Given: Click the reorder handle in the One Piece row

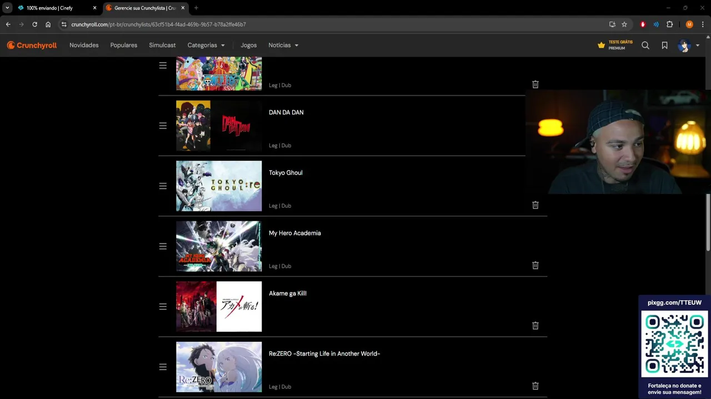Looking at the screenshot, I should pyautogui.click(x=163, y=65).
